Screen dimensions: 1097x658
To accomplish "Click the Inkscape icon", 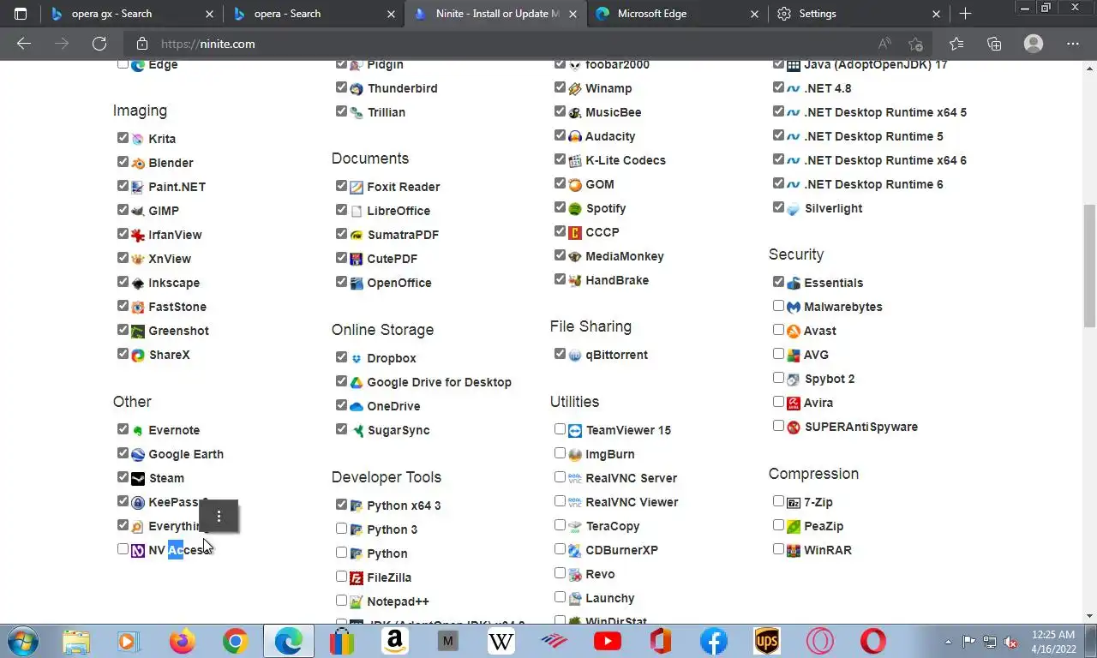I will coord(137,283).
